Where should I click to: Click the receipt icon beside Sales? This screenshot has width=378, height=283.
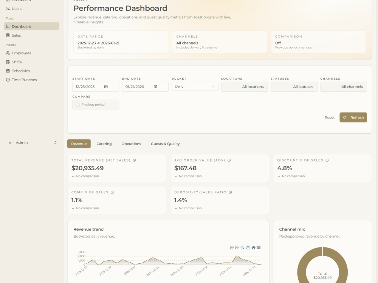tap(8, 35)
